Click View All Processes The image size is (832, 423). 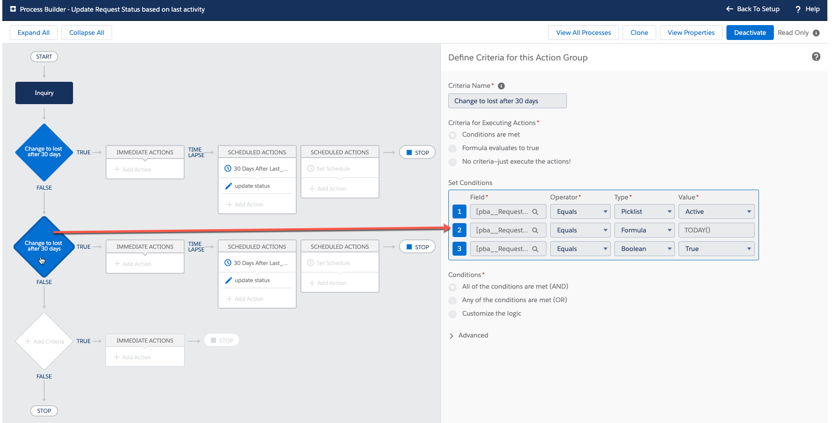click(x=583, y=33)
